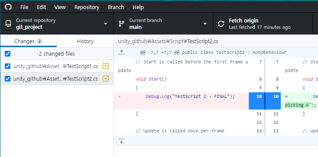The image size is (318, 157).
Task: Select line 10 in the new-version gutter
Action: point(273,101)
